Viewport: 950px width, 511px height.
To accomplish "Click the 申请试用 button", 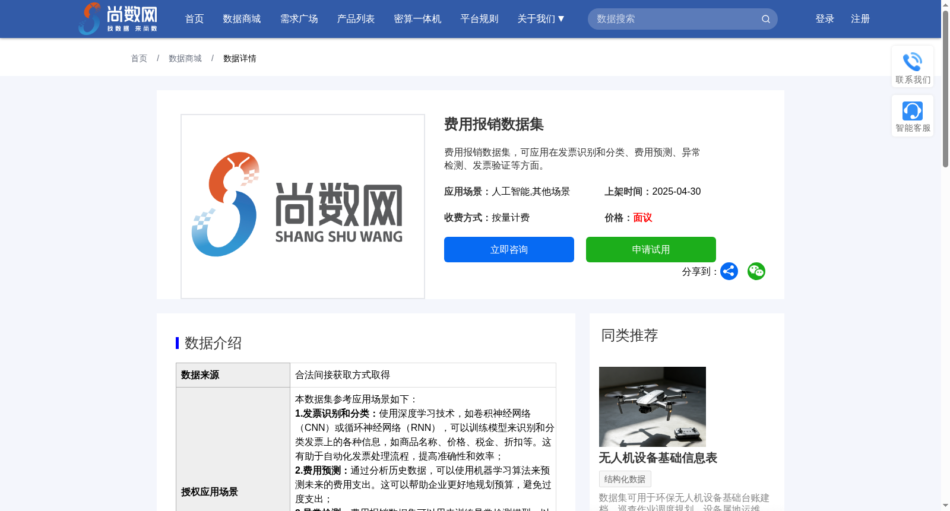I will [x=651, y=249].
